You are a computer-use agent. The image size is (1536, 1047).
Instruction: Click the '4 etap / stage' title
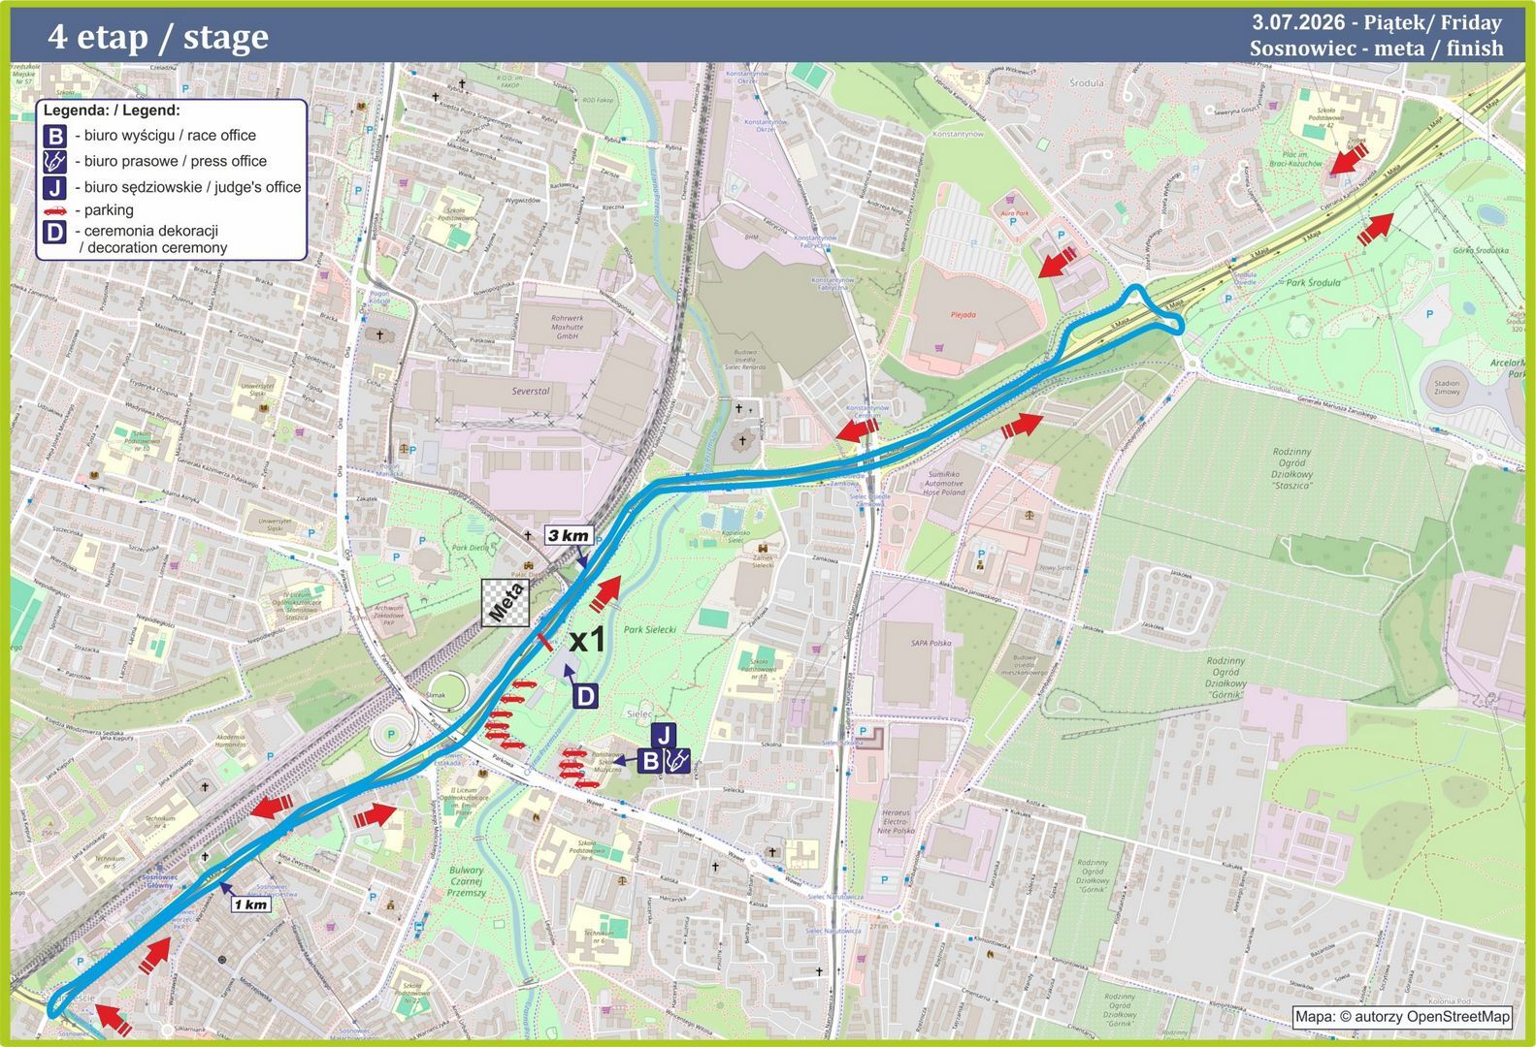158,37
